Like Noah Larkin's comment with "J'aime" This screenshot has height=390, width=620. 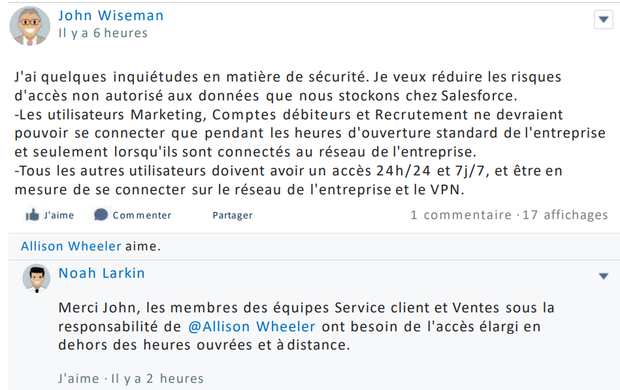pyautogui.click(x=78, y=378)
